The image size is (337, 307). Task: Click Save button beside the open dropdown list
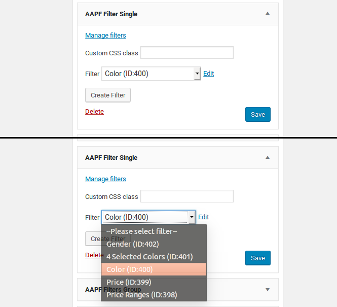257,258
